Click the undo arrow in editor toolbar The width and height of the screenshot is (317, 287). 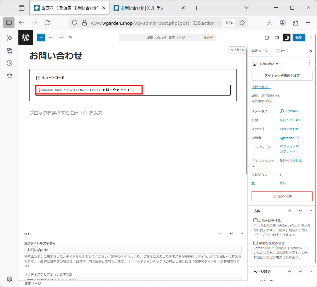51,38
